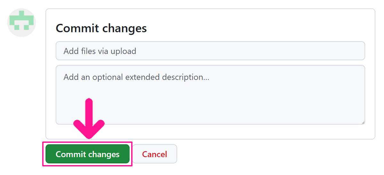This screenshot has width=384, height=175.
Task: Focus the "Add files via upload" field
Action: 210,51
